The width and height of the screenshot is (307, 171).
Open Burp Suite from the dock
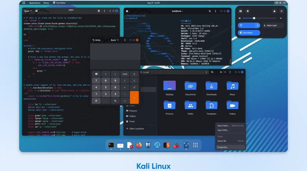coord(167,145)
